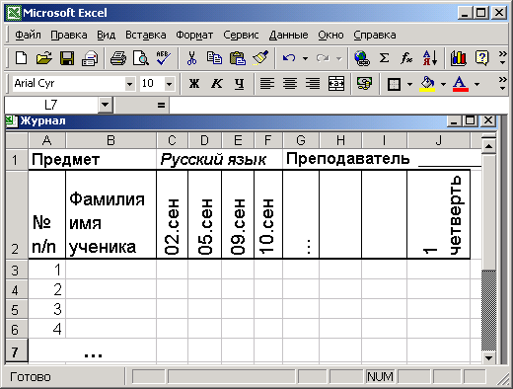
Task: Apply currency format icon
Action: click(364, 84)
